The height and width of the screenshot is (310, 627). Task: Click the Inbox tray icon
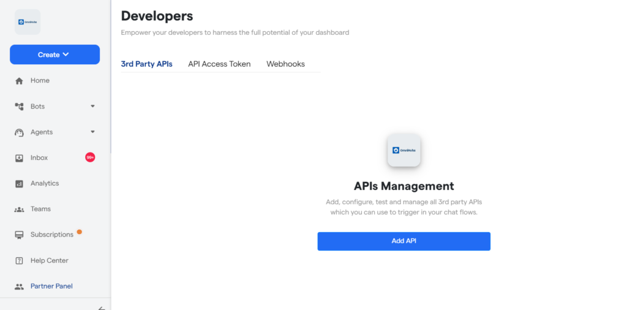19,158
